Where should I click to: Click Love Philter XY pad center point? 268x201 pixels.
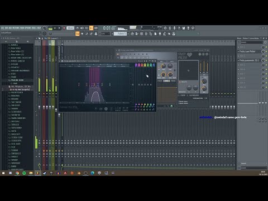click(x=188, y=70)
